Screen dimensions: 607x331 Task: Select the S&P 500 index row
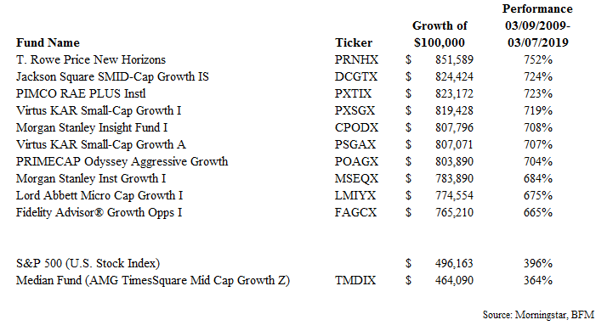(285, 263)
